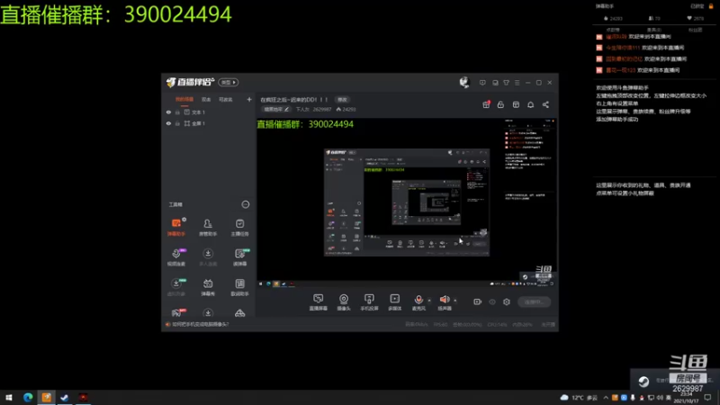Open Microsoft Edge from the taskbar
This screenshot has height=405, width=720.
tap(28, 398)
